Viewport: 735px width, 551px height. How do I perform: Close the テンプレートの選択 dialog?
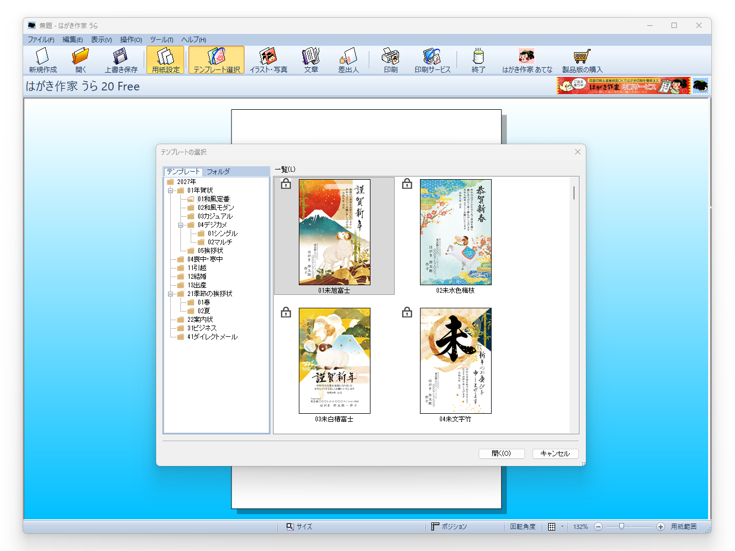click(x=578, y=152)
